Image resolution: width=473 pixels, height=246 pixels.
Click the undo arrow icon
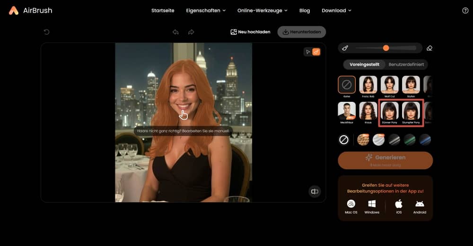coord(175,32)
